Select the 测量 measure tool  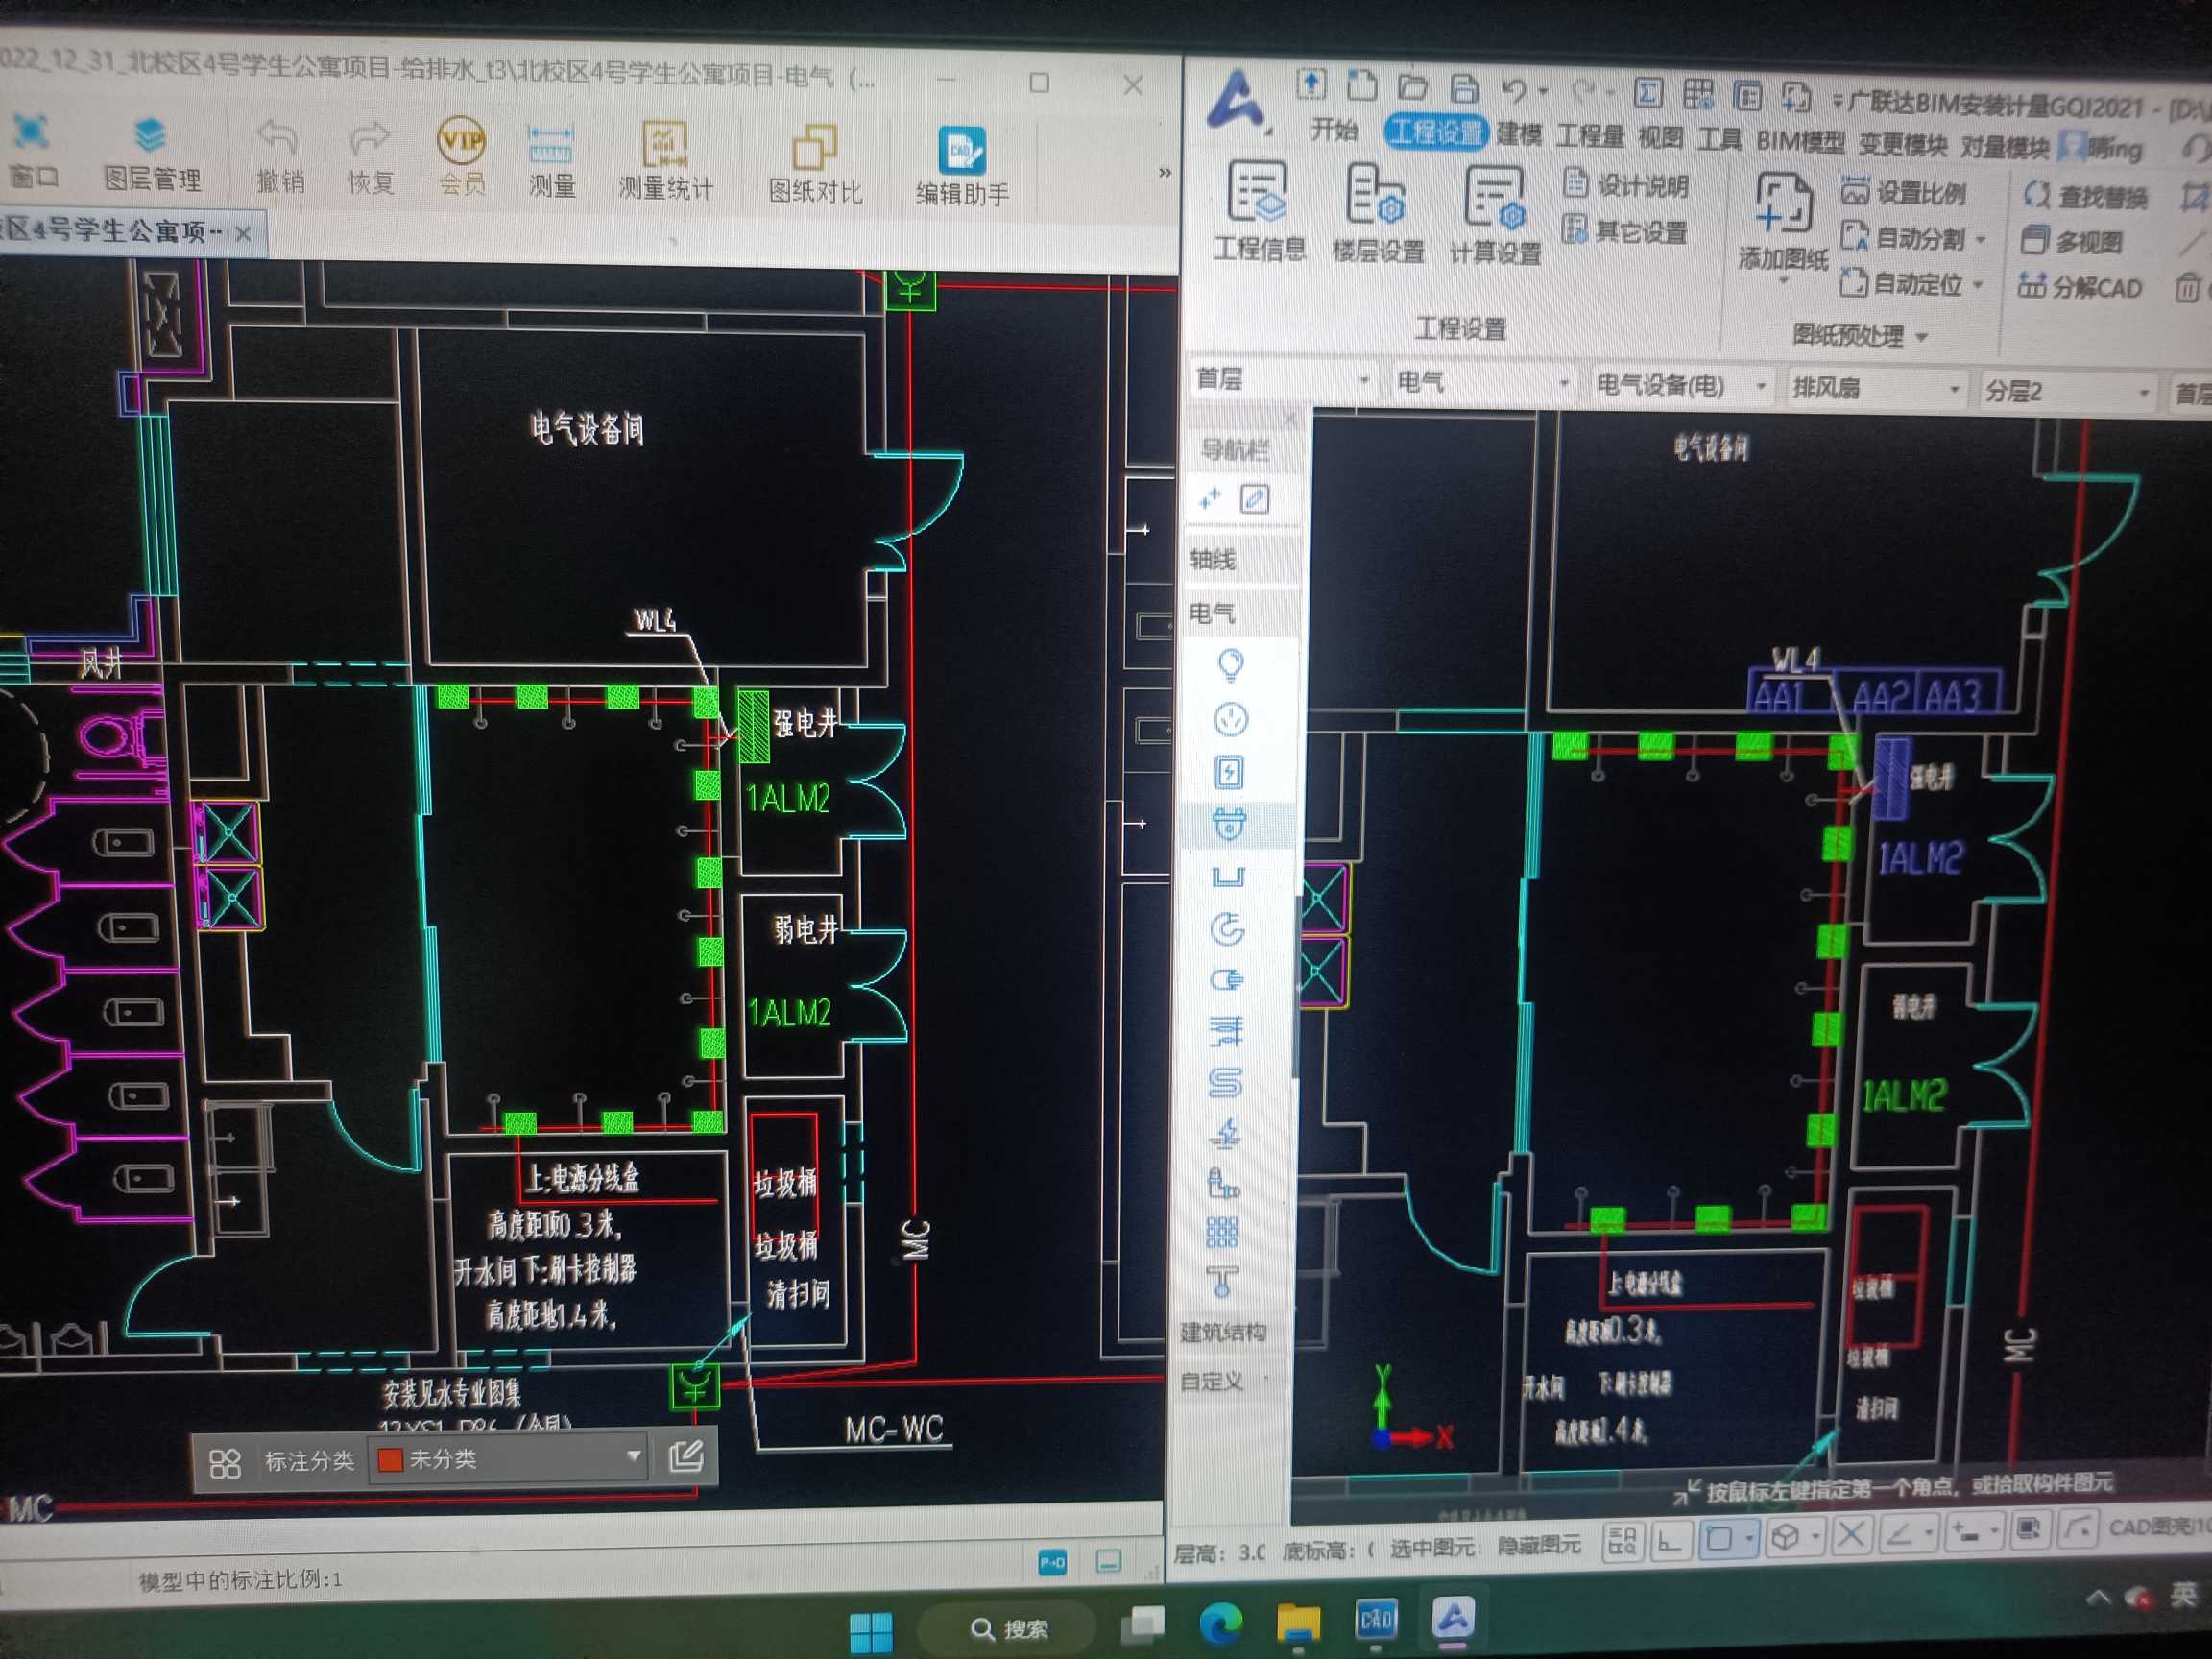[551, 160]
